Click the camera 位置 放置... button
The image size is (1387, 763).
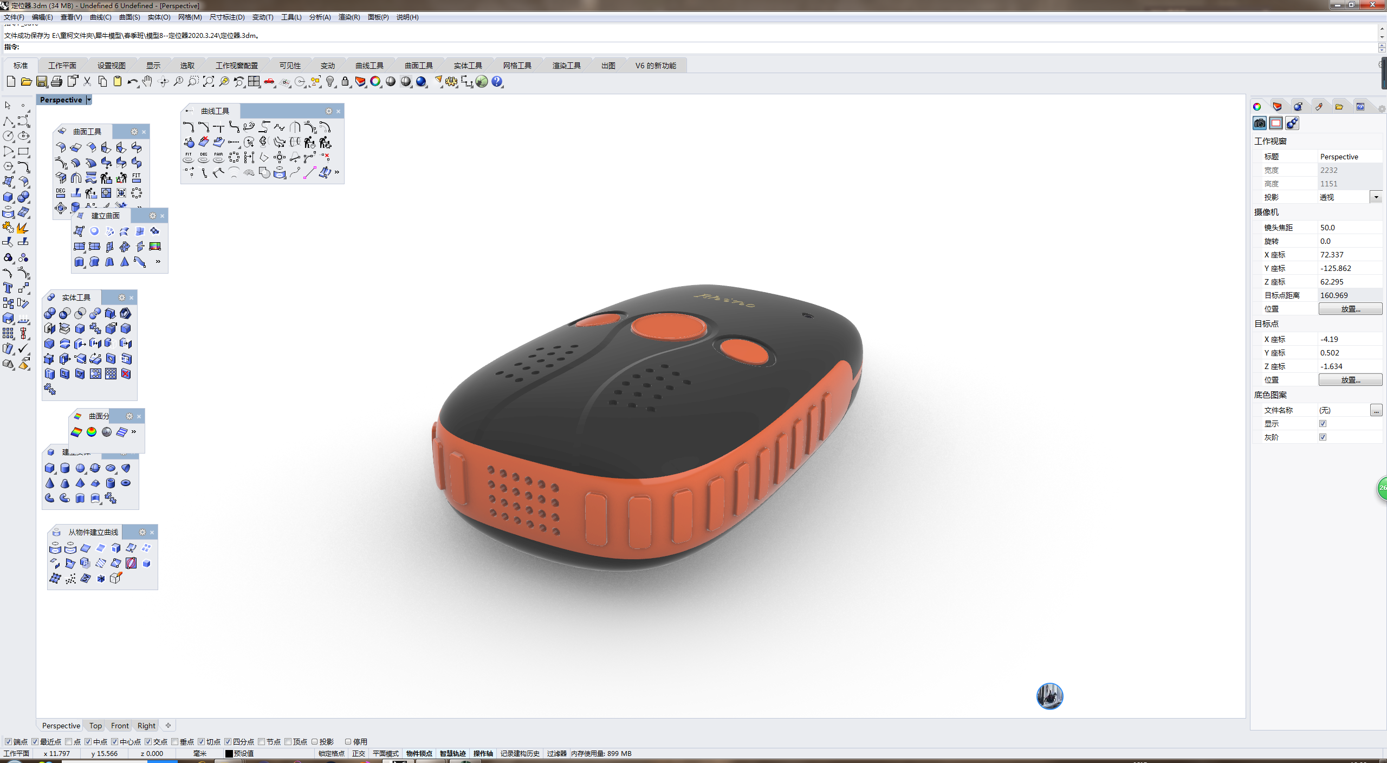(x=1350, y=309)
